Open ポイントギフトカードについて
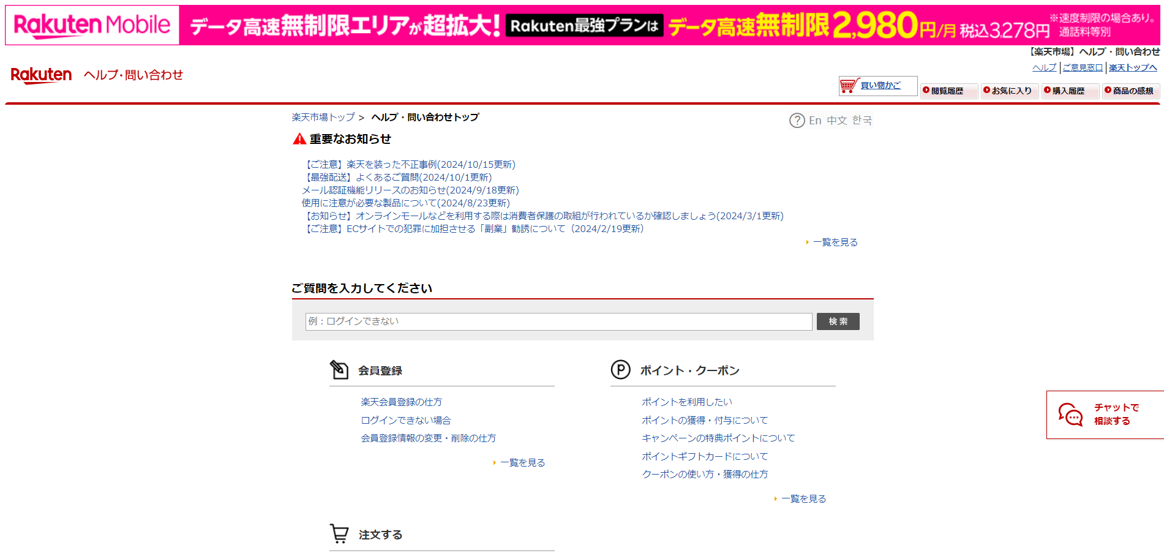 [705, 457]
